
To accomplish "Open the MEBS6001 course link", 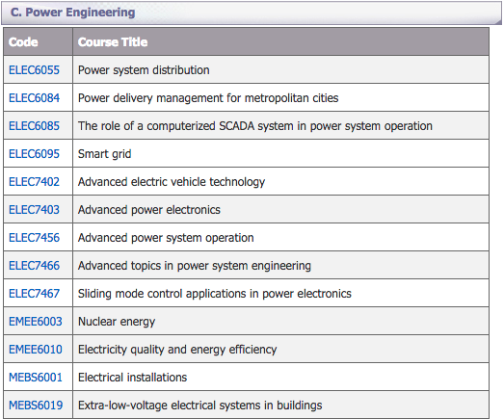I will pyautogui.click(x=36, y=378).
